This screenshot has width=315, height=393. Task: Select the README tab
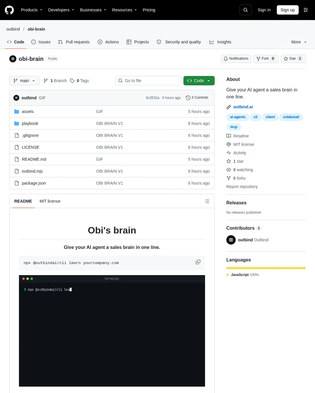23,201
